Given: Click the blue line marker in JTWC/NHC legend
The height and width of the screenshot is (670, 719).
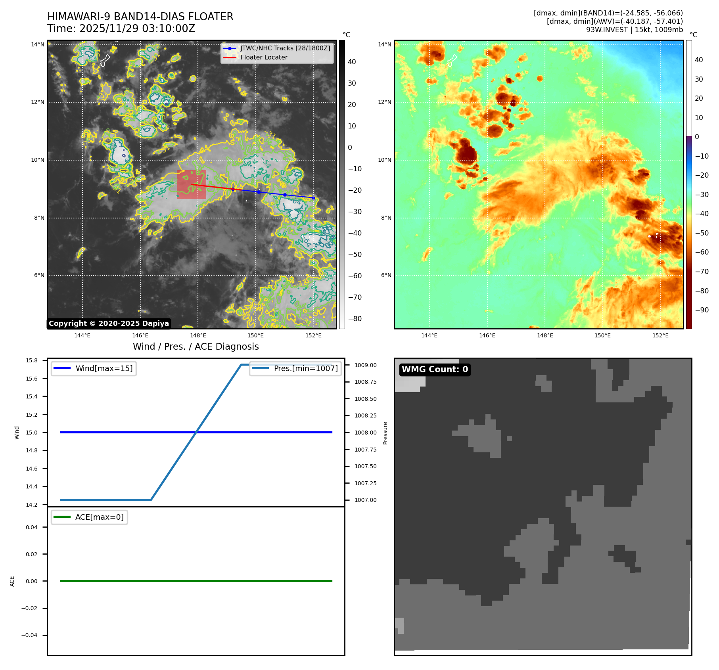Looking at the screenshot, I should (230, 48).
